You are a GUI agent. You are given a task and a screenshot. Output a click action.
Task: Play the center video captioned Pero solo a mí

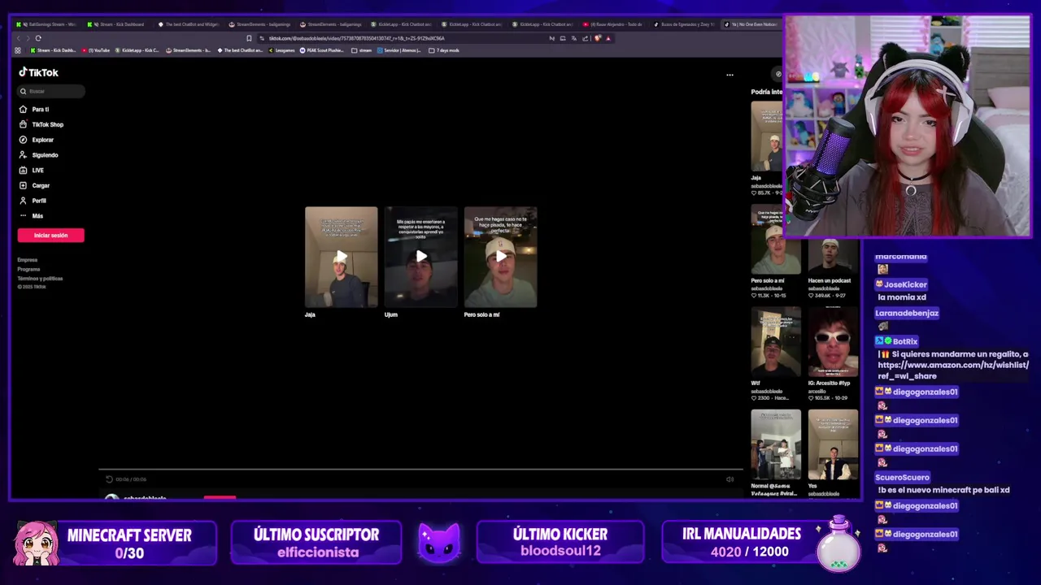click(500, 257)
